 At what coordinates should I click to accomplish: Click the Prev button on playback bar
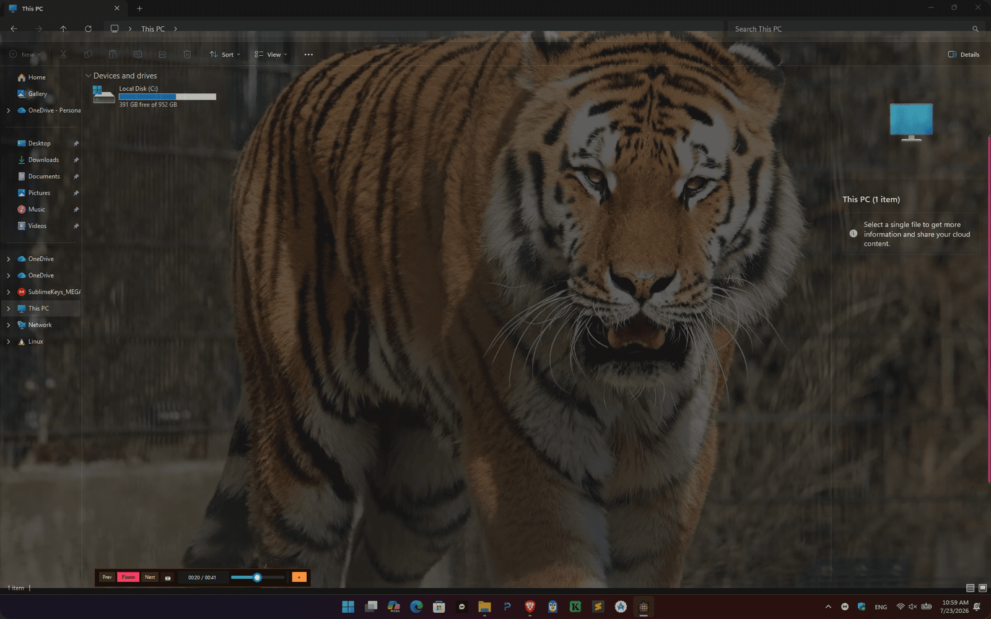pyautogui.click(x=107, y=577)
